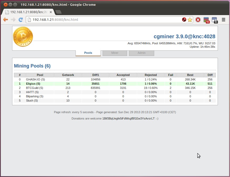Select the Bitparking (S) pool row
This screenshot has height=177, width=230.
(x=115, y=97)
